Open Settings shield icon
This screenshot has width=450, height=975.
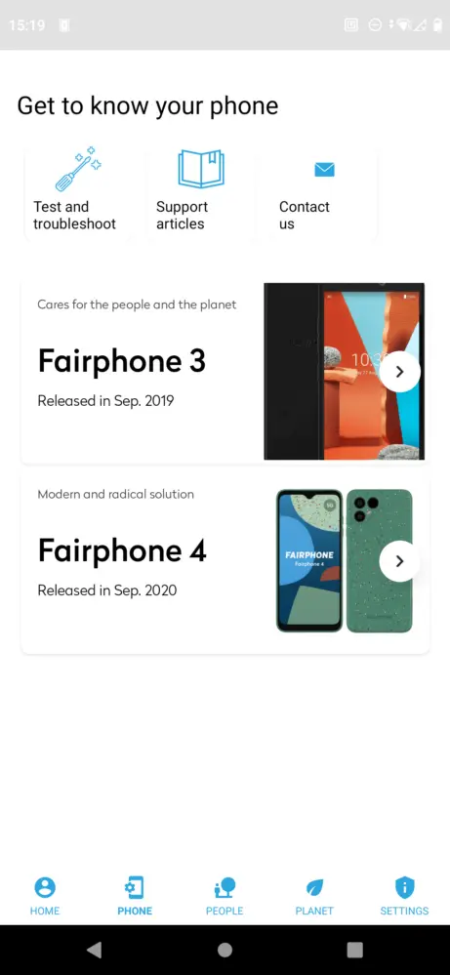pos(405,887)
